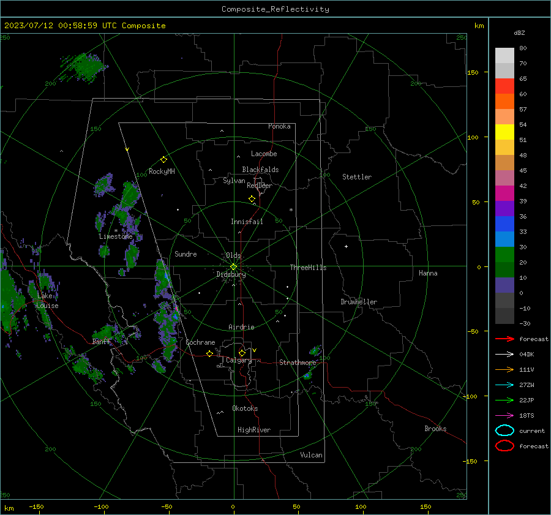Viewport: 551px width, 515px height.
Task: Click the Composite_Reflectivity title
Action: tap(275, 9)
